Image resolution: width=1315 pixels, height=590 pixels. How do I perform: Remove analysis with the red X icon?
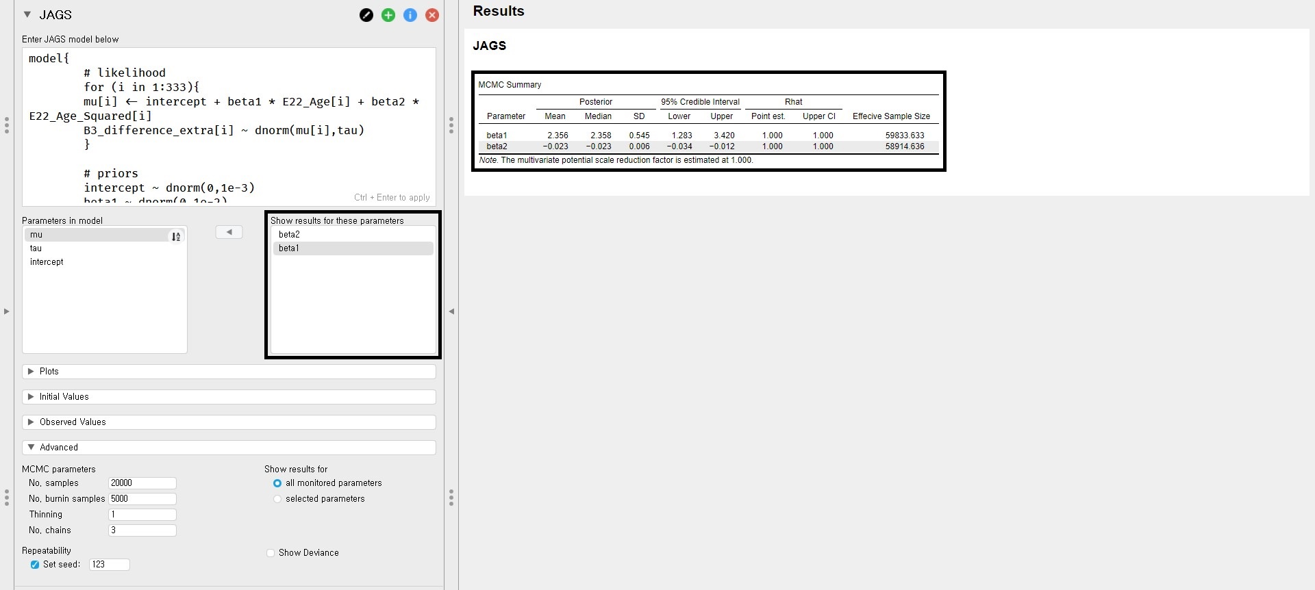(432, 15)
